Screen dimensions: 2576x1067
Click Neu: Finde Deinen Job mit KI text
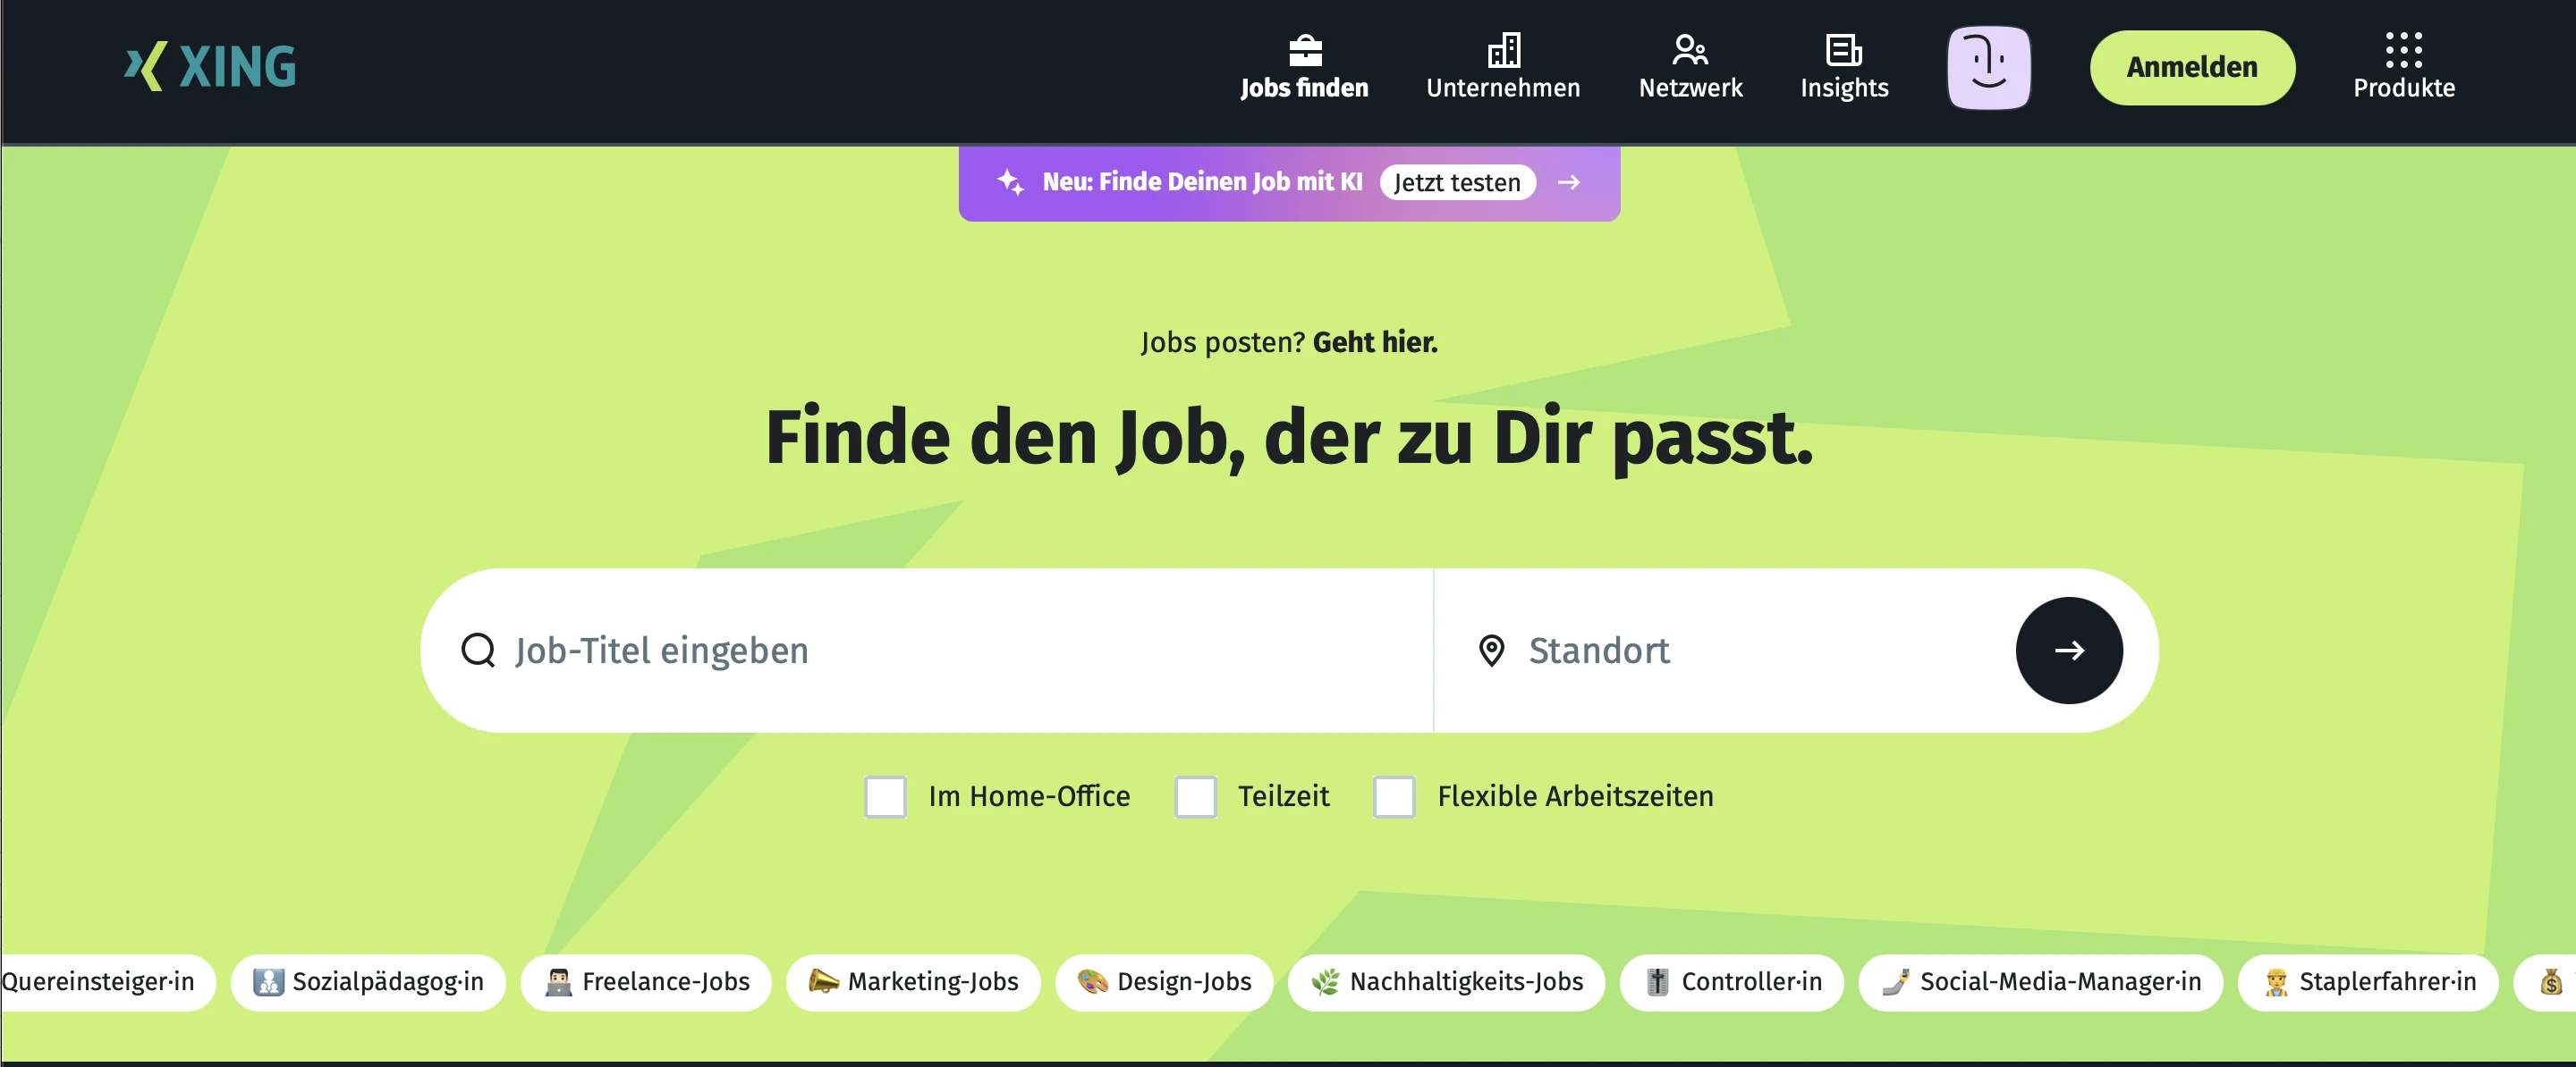1202,181
